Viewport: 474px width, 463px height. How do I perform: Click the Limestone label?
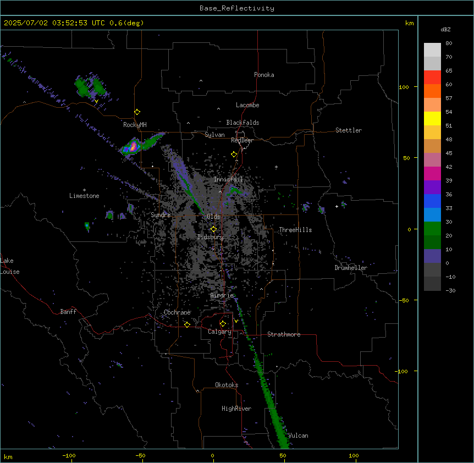[x=84, y=196]
